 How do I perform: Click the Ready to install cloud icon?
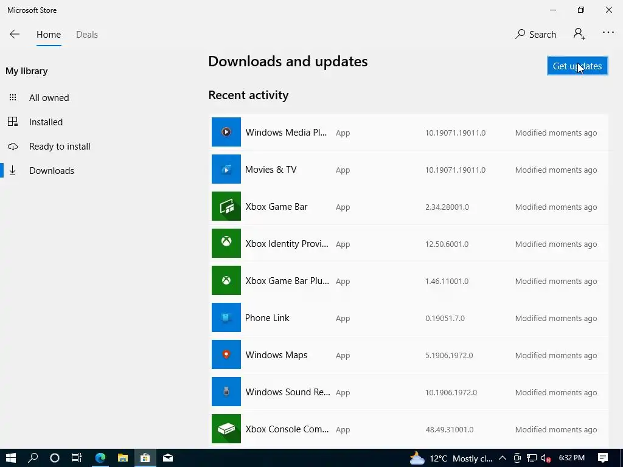[13, 146]
